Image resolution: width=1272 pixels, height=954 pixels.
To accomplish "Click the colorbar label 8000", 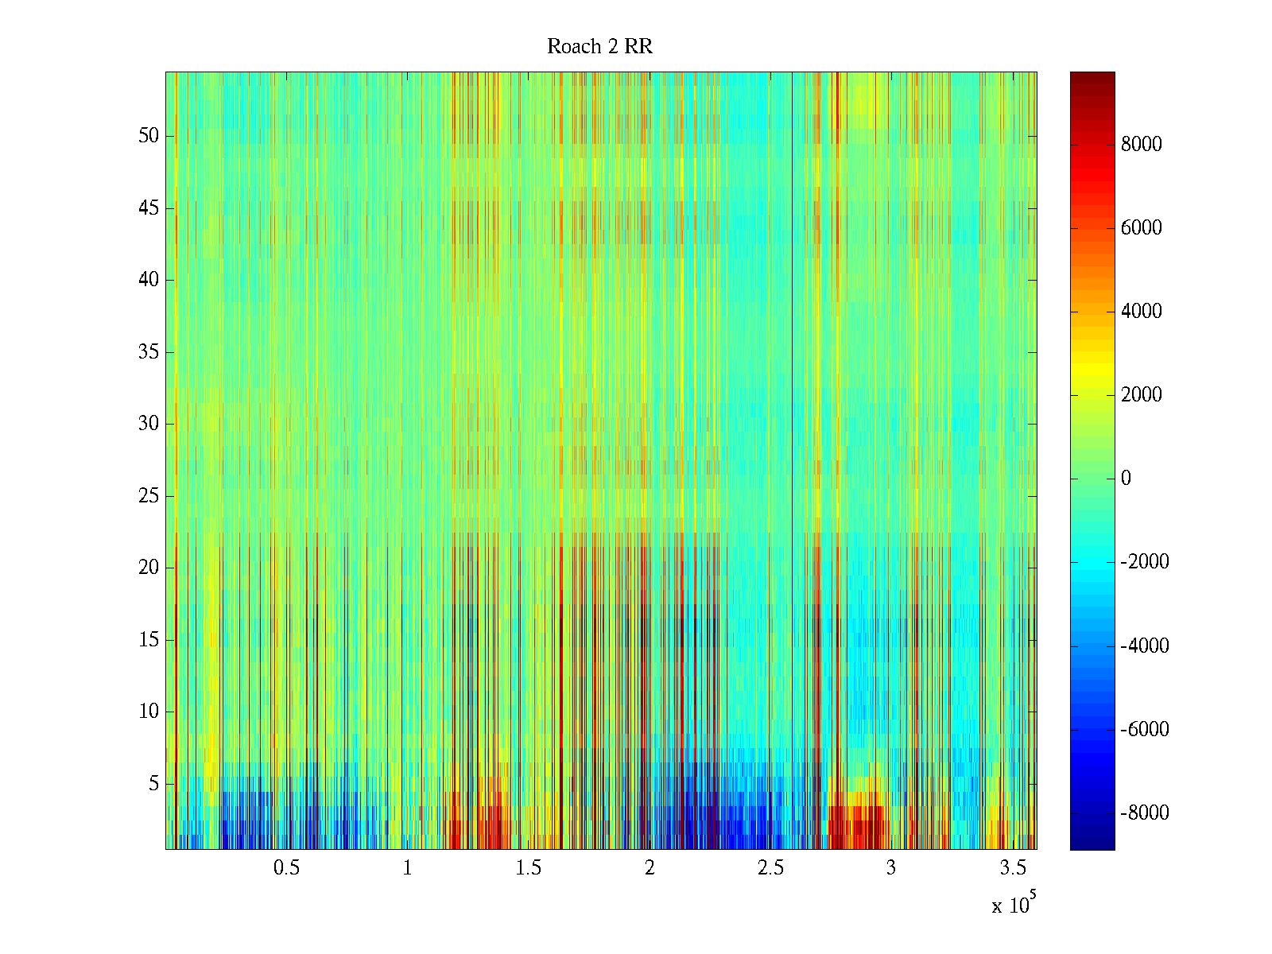I will [x=1141, y=145].
